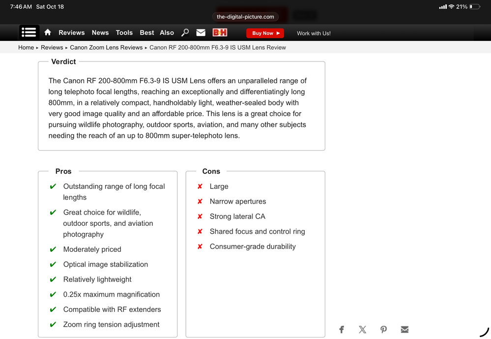Screen dimensions: 491x339
Task: Click the green check beside 'Moderately priced'
Action: (x=53, y=249)
